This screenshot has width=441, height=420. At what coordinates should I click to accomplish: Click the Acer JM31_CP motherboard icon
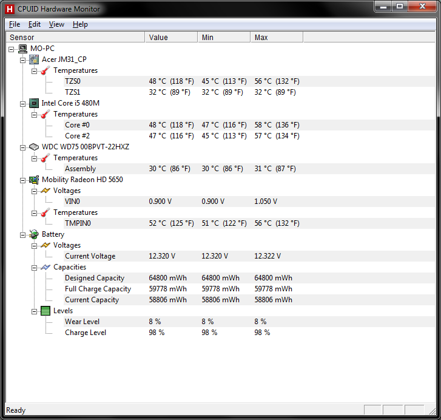34,59
